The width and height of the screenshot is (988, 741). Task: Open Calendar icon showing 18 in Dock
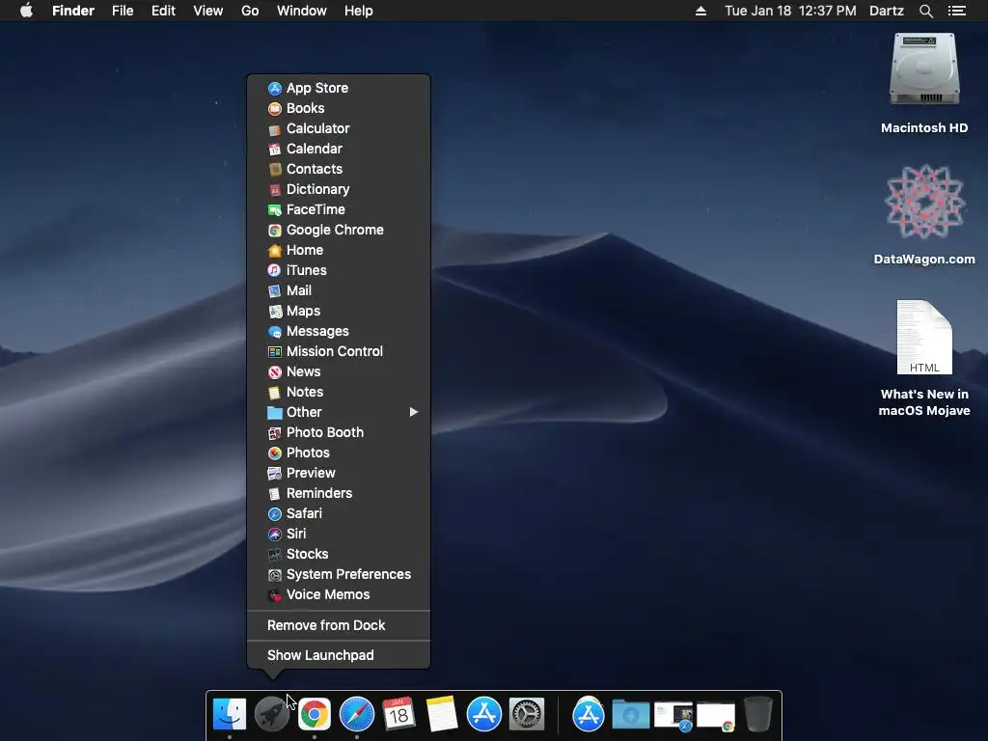[x=398, y=714]
